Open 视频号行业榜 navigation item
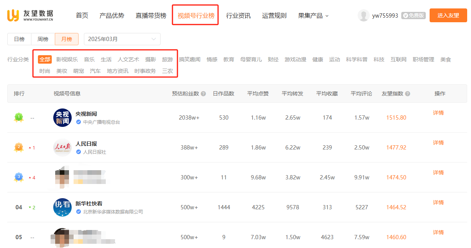The image size is (471, 248). point(196,16)
